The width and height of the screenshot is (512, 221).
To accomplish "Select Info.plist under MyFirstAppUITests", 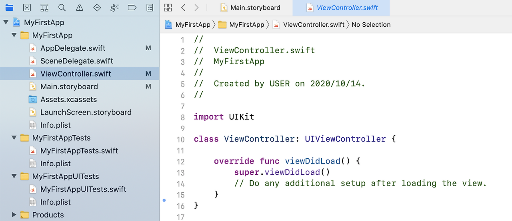I will (79, 202).
